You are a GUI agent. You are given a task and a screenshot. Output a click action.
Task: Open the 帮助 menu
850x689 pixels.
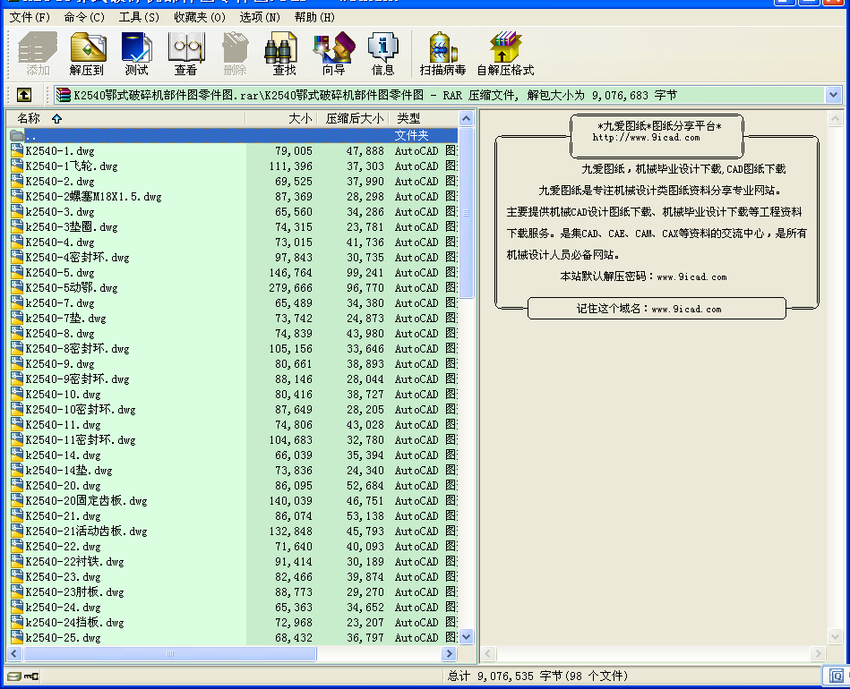[x=313, y=17]
